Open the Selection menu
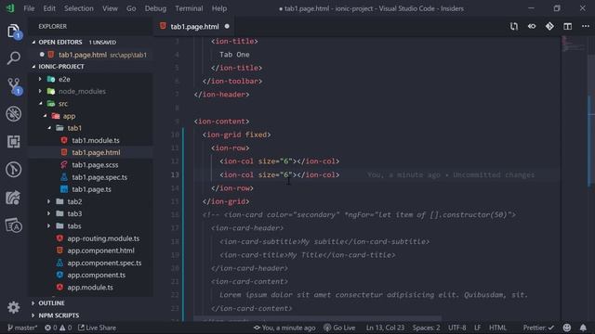 click(x=78, y=8)
